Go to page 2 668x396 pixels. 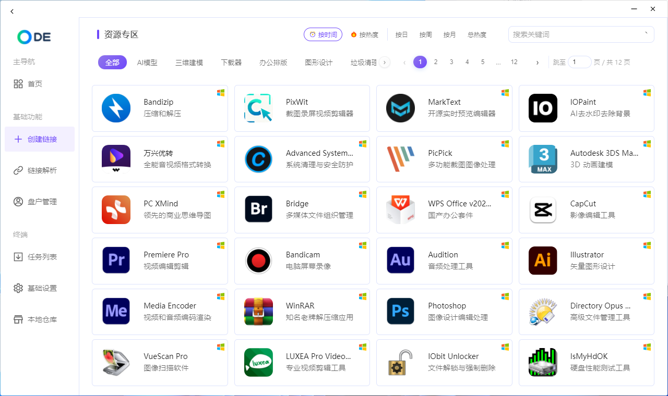tap(436, 62)
